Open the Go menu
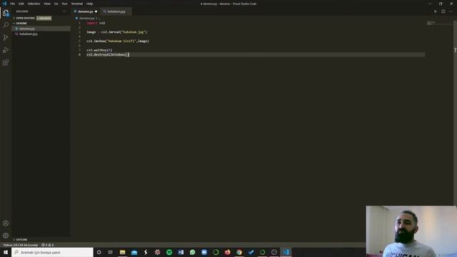 click(x=56, y=4)
